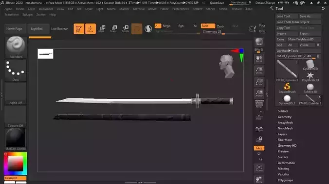Image resolution: width=329 pixels, height=184 pixels.
Task: Open the Document menu
Action: tap(46, 9)
